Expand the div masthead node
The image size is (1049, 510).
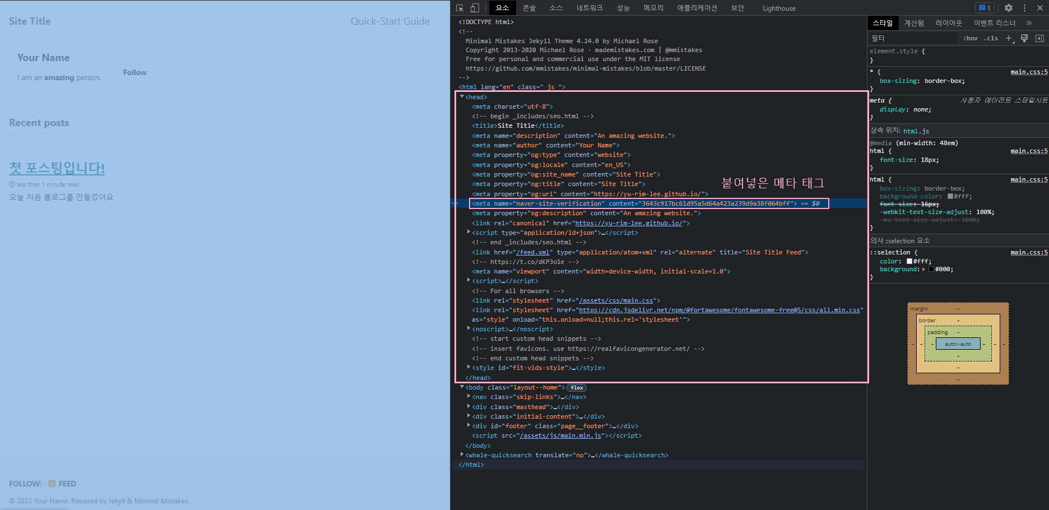(468, 407)
